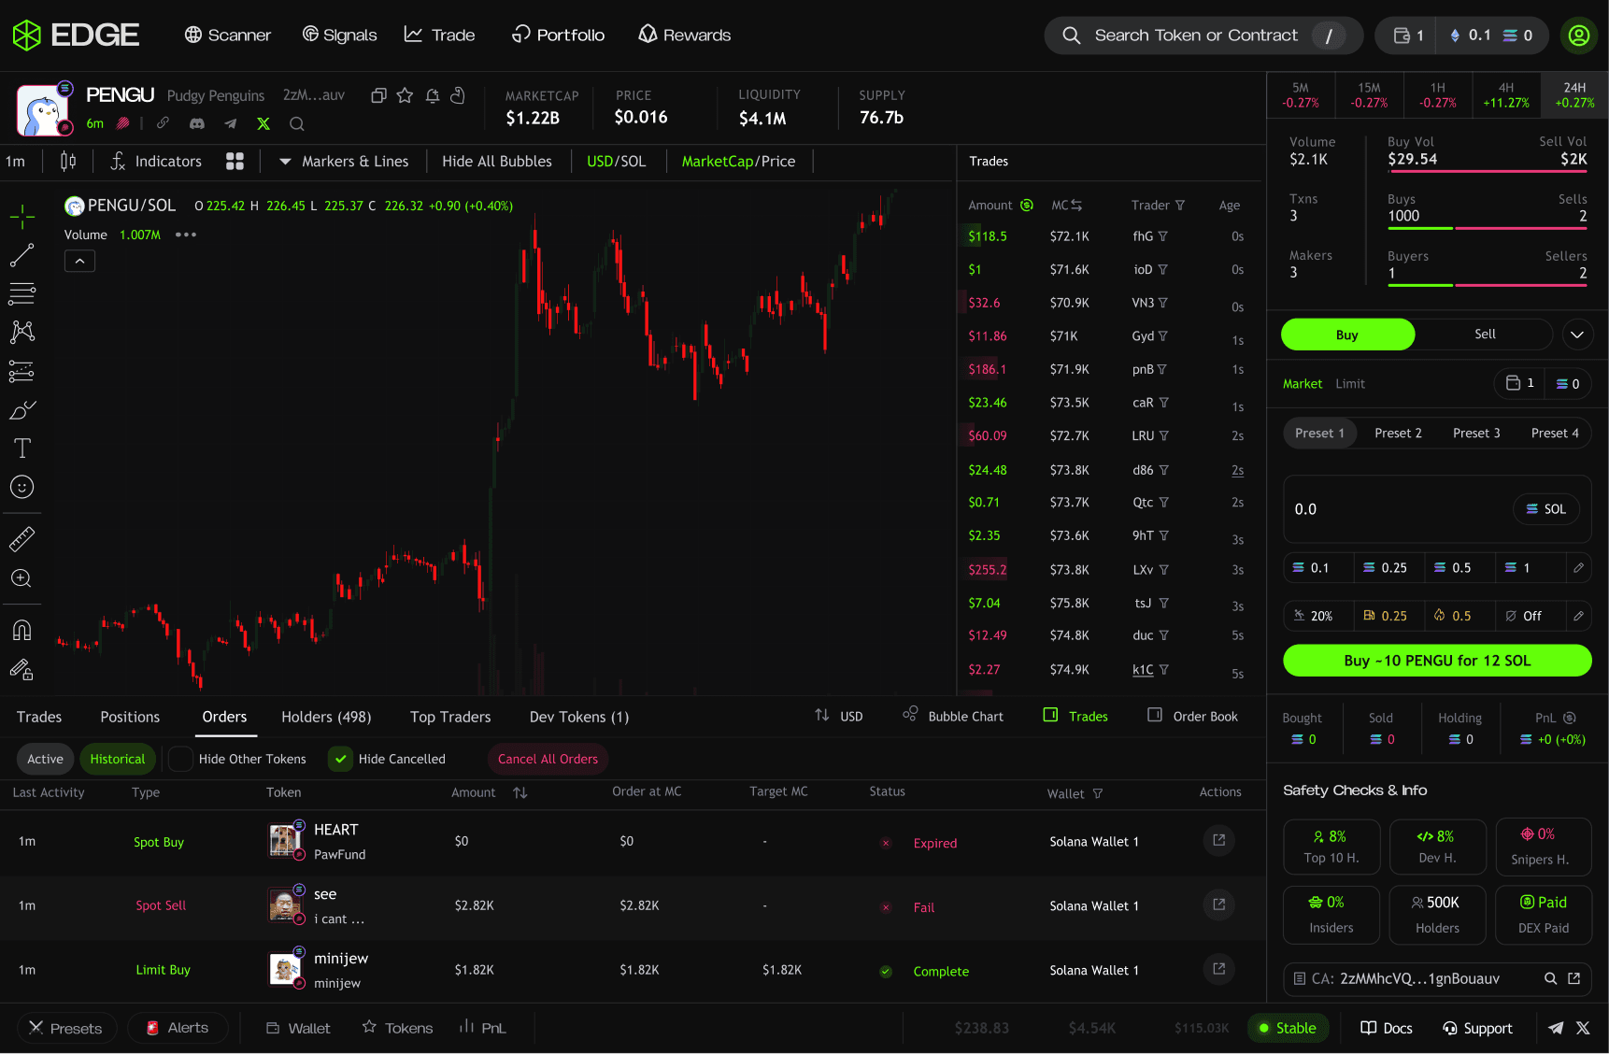1609x1054 pixels.
Task: Edit quick buy amount presets pencil
Action: [x=1578, y=567]
